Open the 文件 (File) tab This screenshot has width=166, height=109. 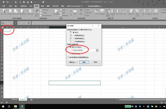(4, 6)
